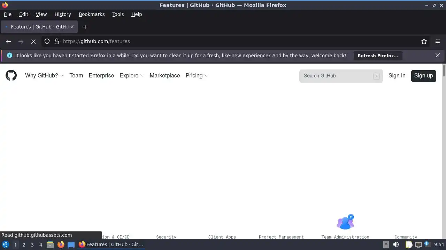The image size is (446, 250).
Task: Click the Sign in link
Action: pyautogui.click(x=397, y=75)
